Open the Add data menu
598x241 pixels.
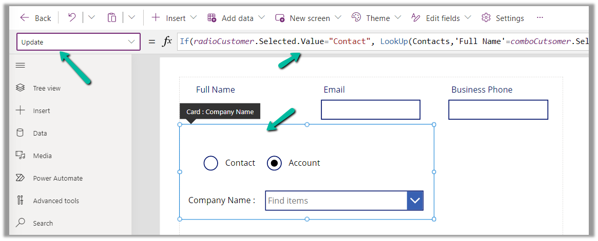pyautogui.click(x=236, y=18)
